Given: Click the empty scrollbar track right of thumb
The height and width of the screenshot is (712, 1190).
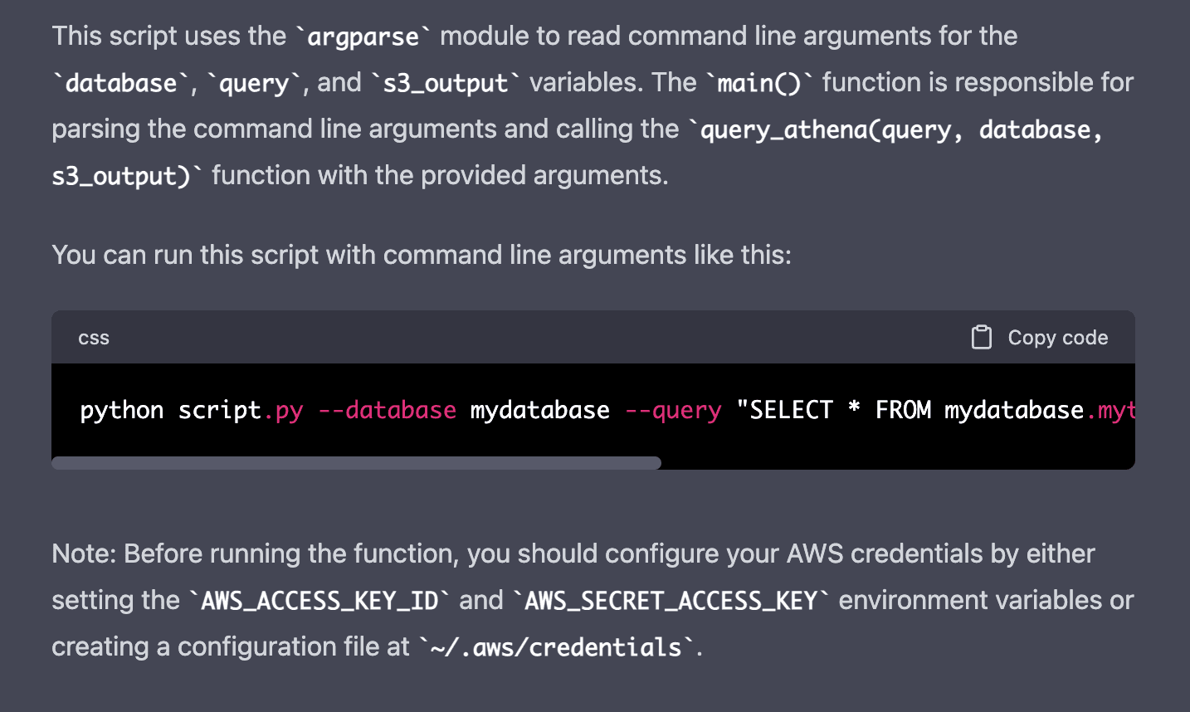Looking at the screenshot, I should click(x=896, y=463).
